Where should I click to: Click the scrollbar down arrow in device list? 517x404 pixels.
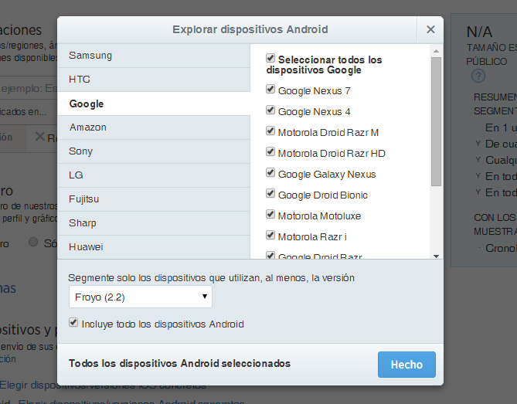(x=436, y=256)
